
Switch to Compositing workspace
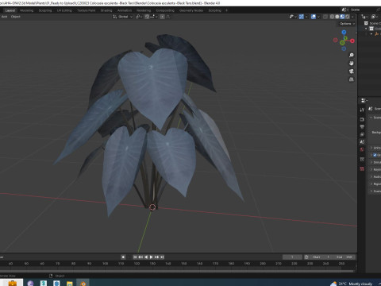pos(165,10)
